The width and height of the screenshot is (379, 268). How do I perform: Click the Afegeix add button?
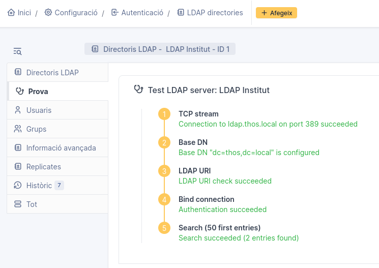point(276,13)
